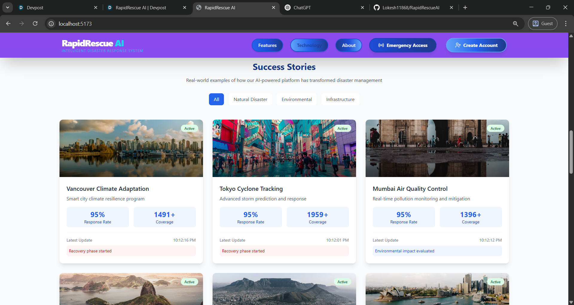
Task: Click Advanced storm prediction and response text
Action: point(263,199)
